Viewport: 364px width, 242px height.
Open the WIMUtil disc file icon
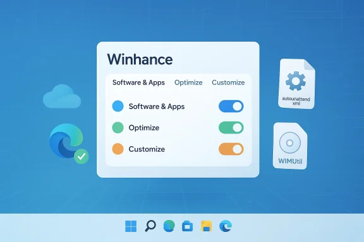tap(290, 146)
